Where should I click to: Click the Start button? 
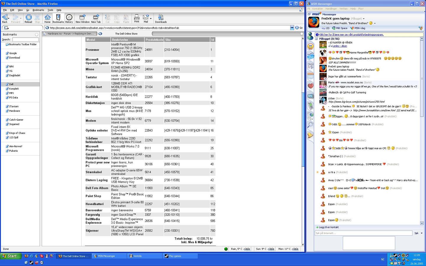[x=11, y=256]
